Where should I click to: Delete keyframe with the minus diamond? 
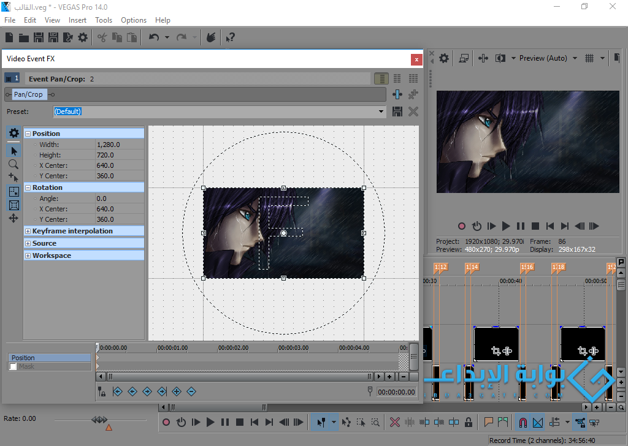tap(191, 391)
